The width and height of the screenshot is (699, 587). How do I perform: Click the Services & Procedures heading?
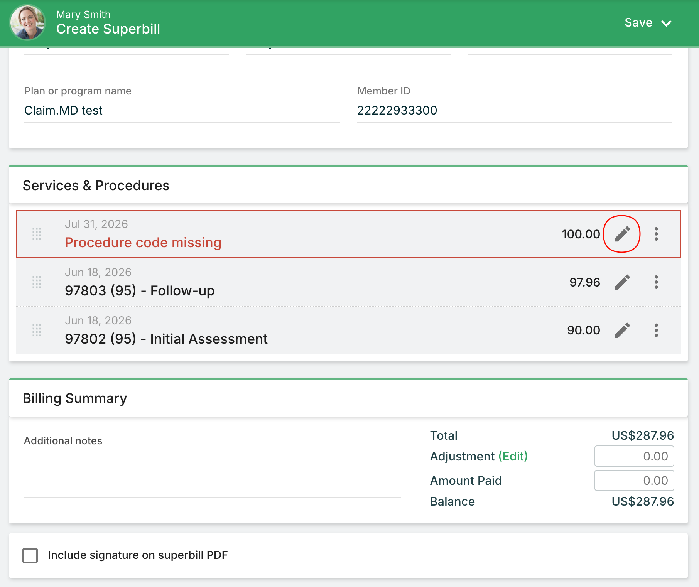click(x=96, y=186)
